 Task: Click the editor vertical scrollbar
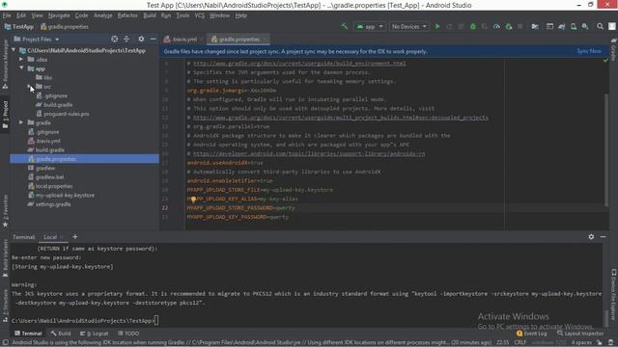click(x=606, y=149)
